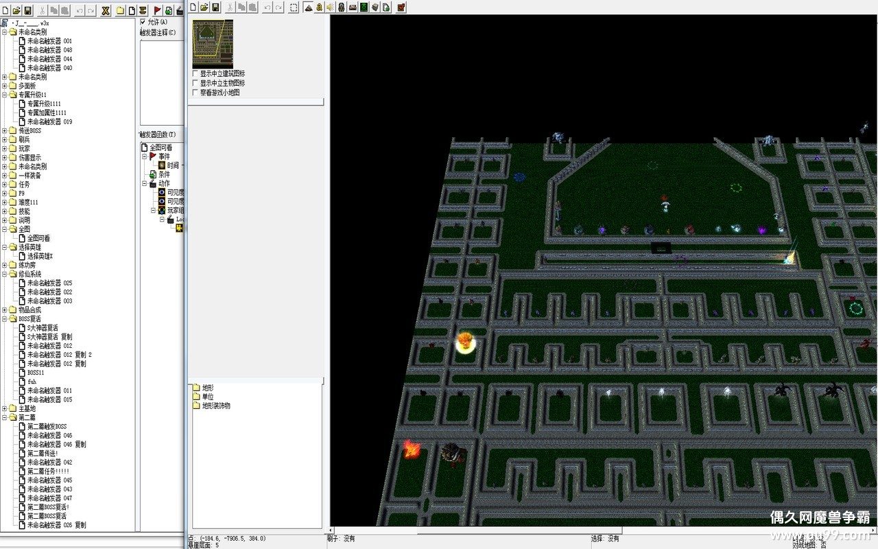Expand the 传送BOSS folder
The image size is (878, 549).
coord(5,130)
